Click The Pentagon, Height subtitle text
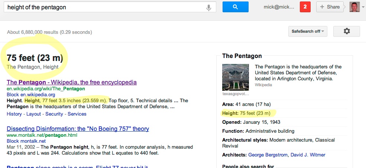 tap(32, 67)
